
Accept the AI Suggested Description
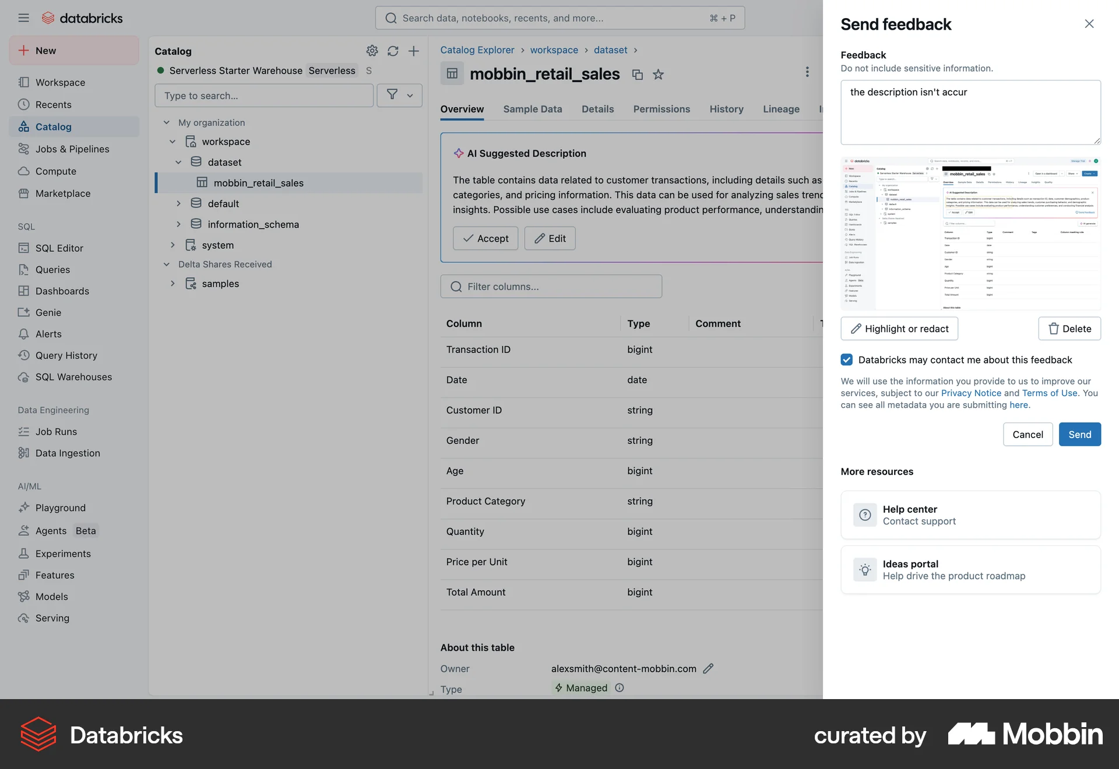(x=485, y=238)
